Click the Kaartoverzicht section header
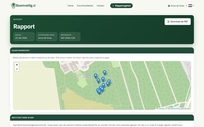 [x=102, y=50]
